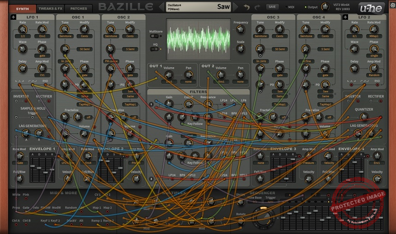The height and width of the screenshot is (234, 396).
Task: Click the LFO 2 Delay knob
Action: point(355,69)
